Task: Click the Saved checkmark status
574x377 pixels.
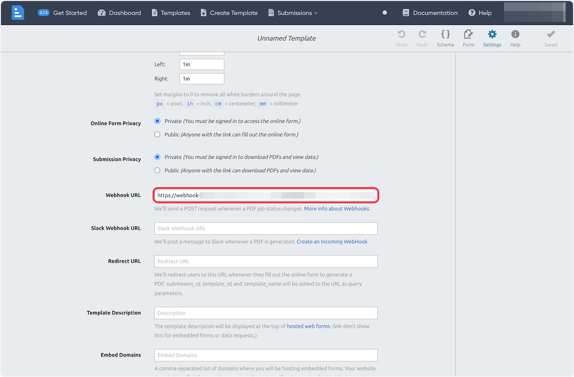Action: point(551,38)
